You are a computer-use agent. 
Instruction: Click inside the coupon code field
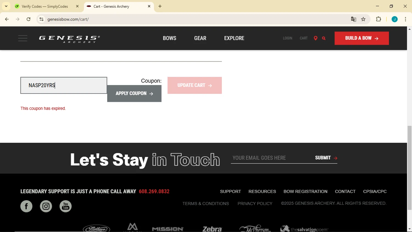point(64,85)
